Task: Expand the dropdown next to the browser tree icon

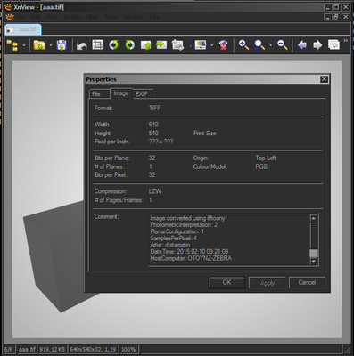Action: pos(24,45)
